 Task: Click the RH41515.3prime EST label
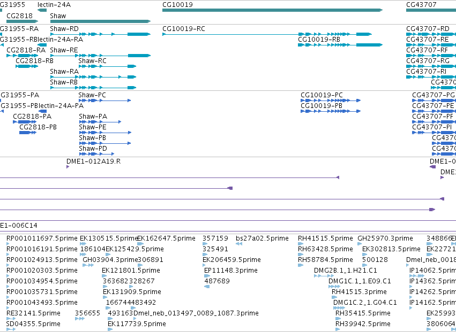pos(360,292)
